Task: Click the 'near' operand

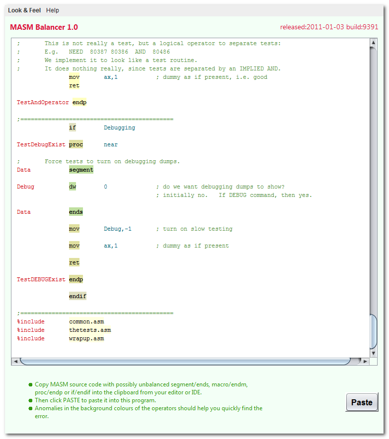Action: 111,144
